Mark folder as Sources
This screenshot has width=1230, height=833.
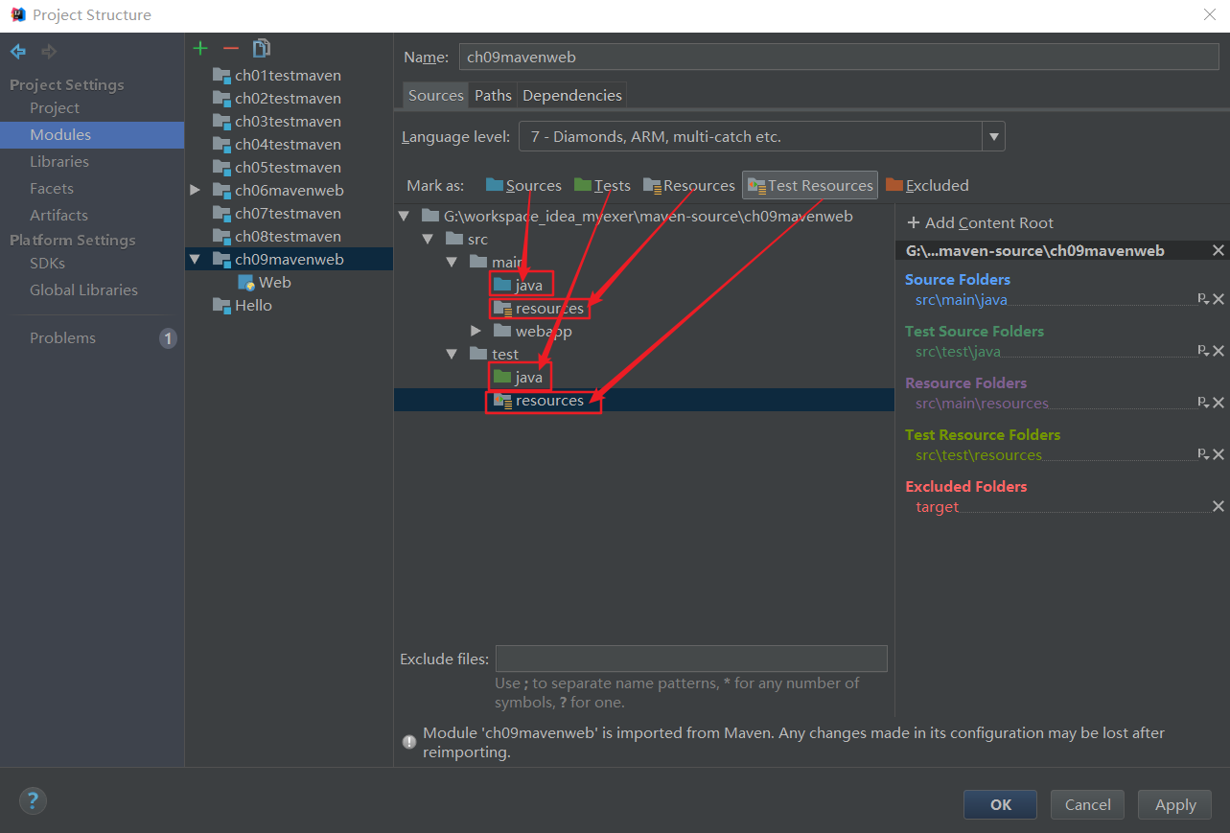click(523, 186)
